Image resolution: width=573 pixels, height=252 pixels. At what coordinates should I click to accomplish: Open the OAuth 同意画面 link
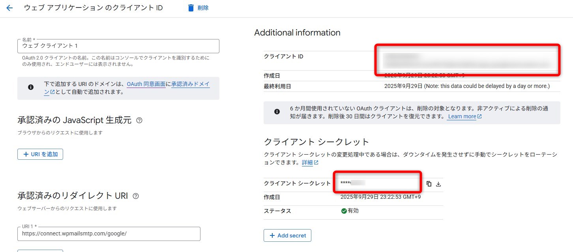(x=146, y=84)
